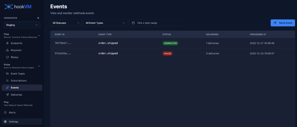Viewport: 297px width, 127px height.
Task: Open event 78278eb7 details
Action: [63, 43]
